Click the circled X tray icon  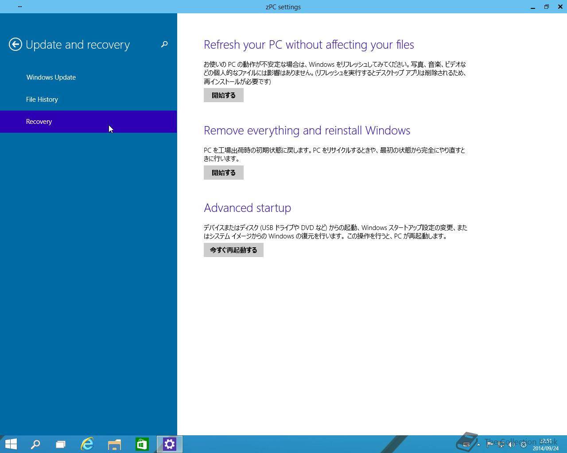(523, 445)
